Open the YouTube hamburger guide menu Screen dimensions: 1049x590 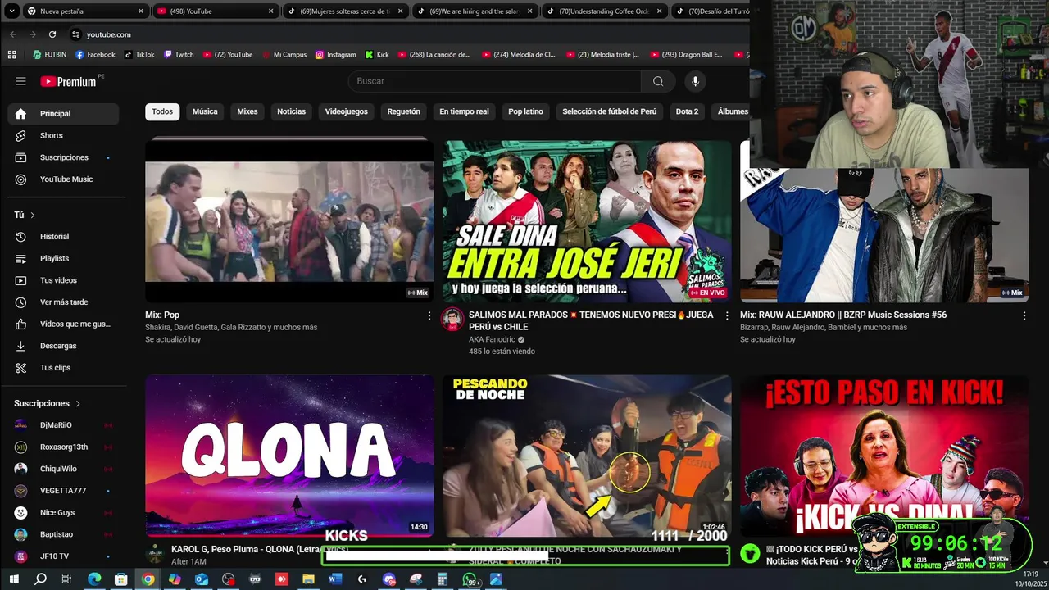click(x=20, y=81)
